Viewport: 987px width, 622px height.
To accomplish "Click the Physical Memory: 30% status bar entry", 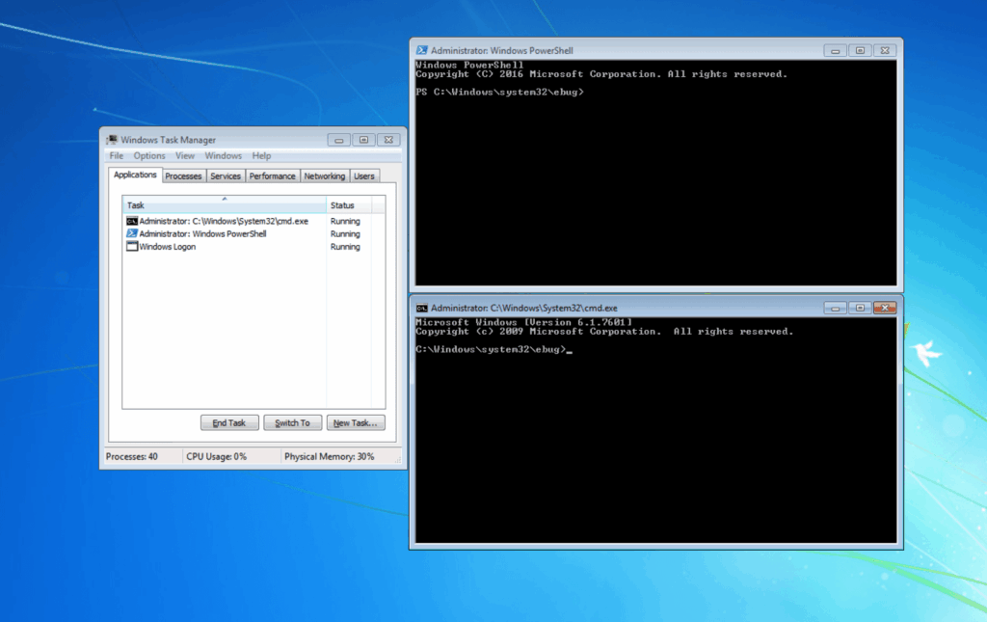I will (330, 456).
